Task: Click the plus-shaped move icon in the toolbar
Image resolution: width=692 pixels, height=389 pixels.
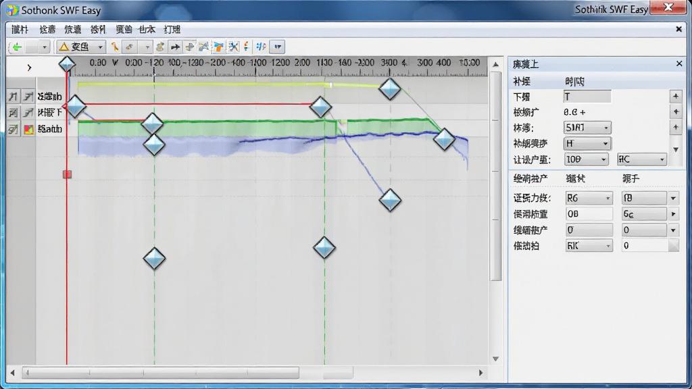Action: [190, 47]
